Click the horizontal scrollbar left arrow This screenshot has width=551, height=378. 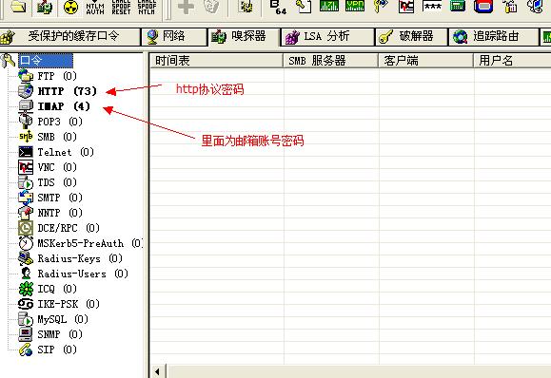[x=157, y=371]
